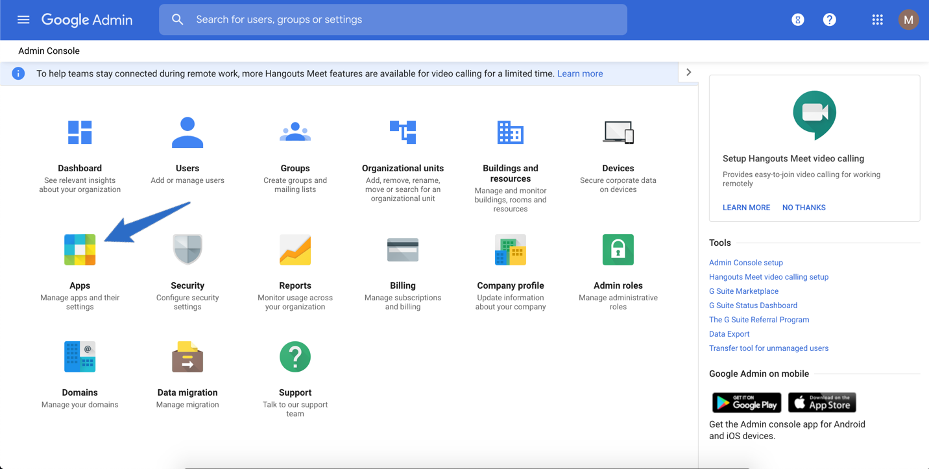929x469 pixels.
Task: Open the Devices icon
Action: click(618, 132)
